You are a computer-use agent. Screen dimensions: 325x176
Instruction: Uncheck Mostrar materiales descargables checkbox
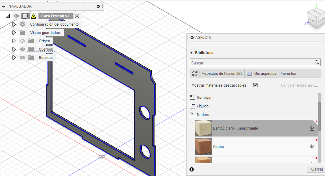[x=255, y=85]
